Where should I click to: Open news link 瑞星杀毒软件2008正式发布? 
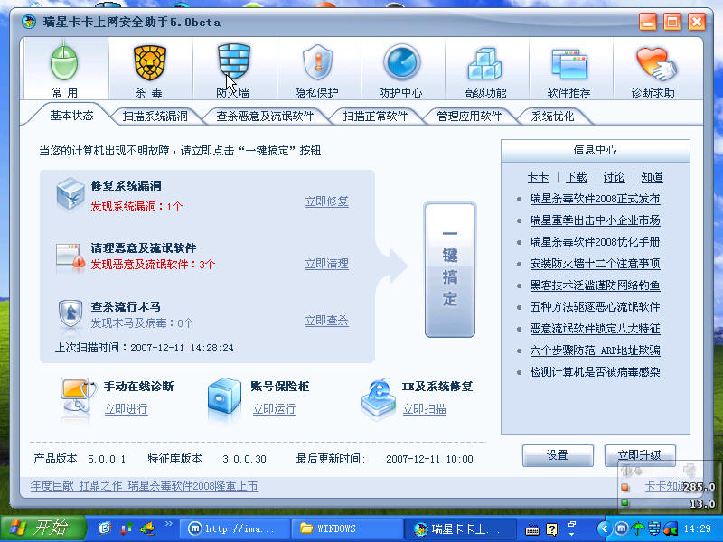(x=595, y=199)
